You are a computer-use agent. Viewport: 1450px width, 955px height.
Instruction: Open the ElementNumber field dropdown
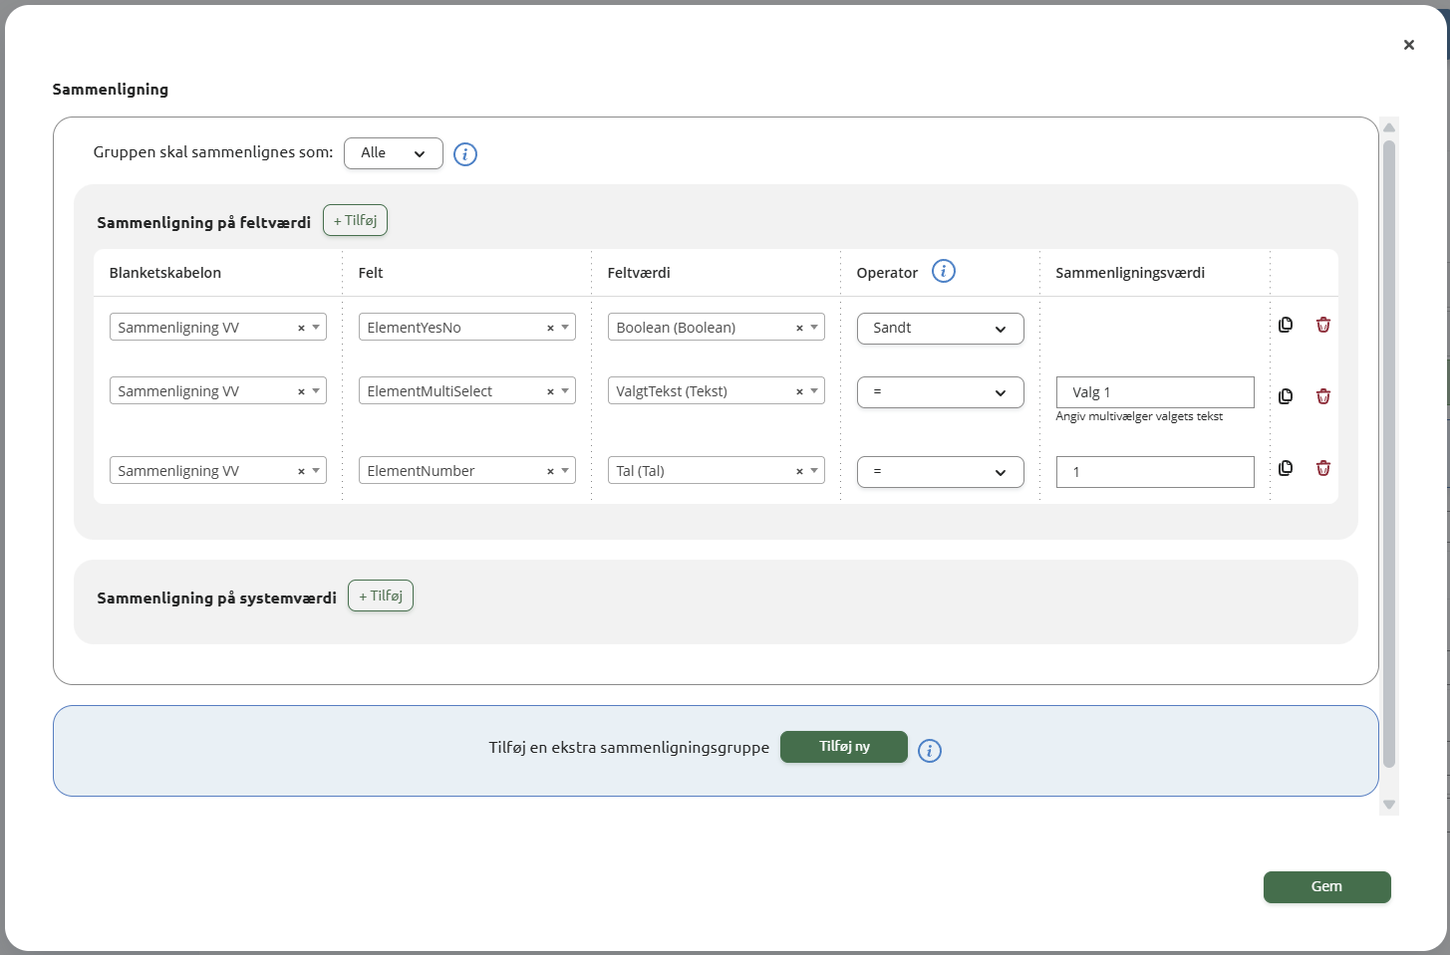(x=565, y=471)
